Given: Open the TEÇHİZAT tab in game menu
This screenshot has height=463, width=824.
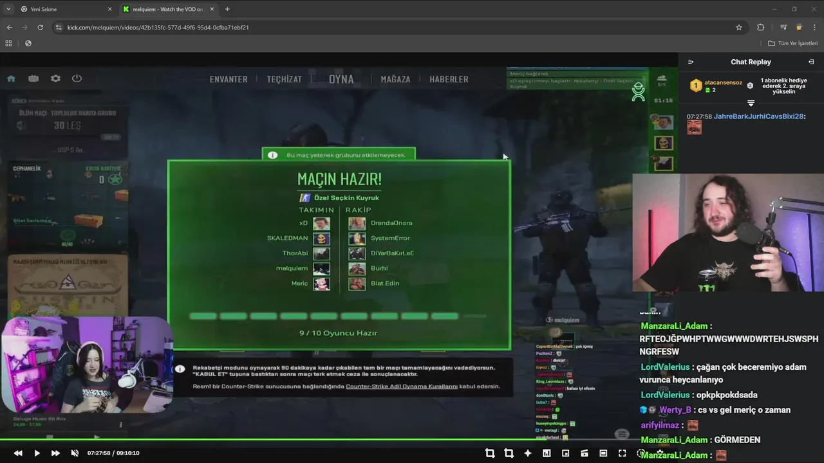Looking at the screenshot, I should (x=285, y=79).
